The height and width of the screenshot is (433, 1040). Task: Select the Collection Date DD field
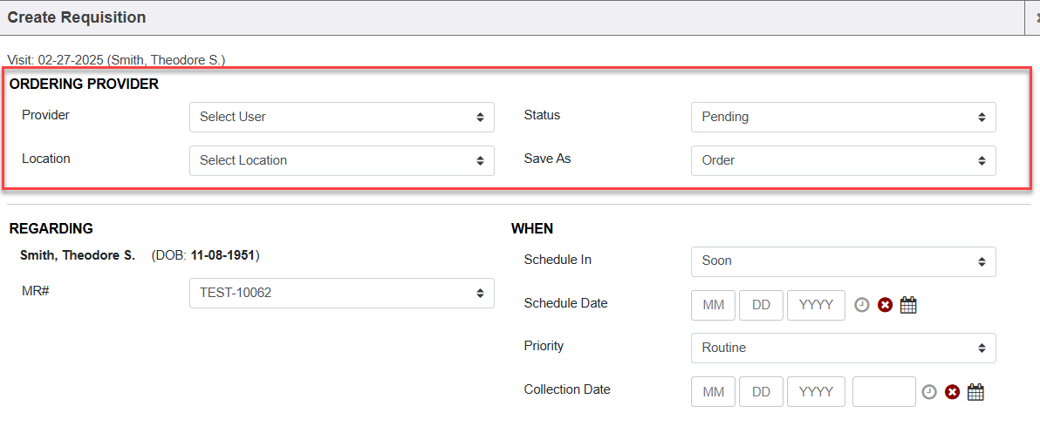761,392
